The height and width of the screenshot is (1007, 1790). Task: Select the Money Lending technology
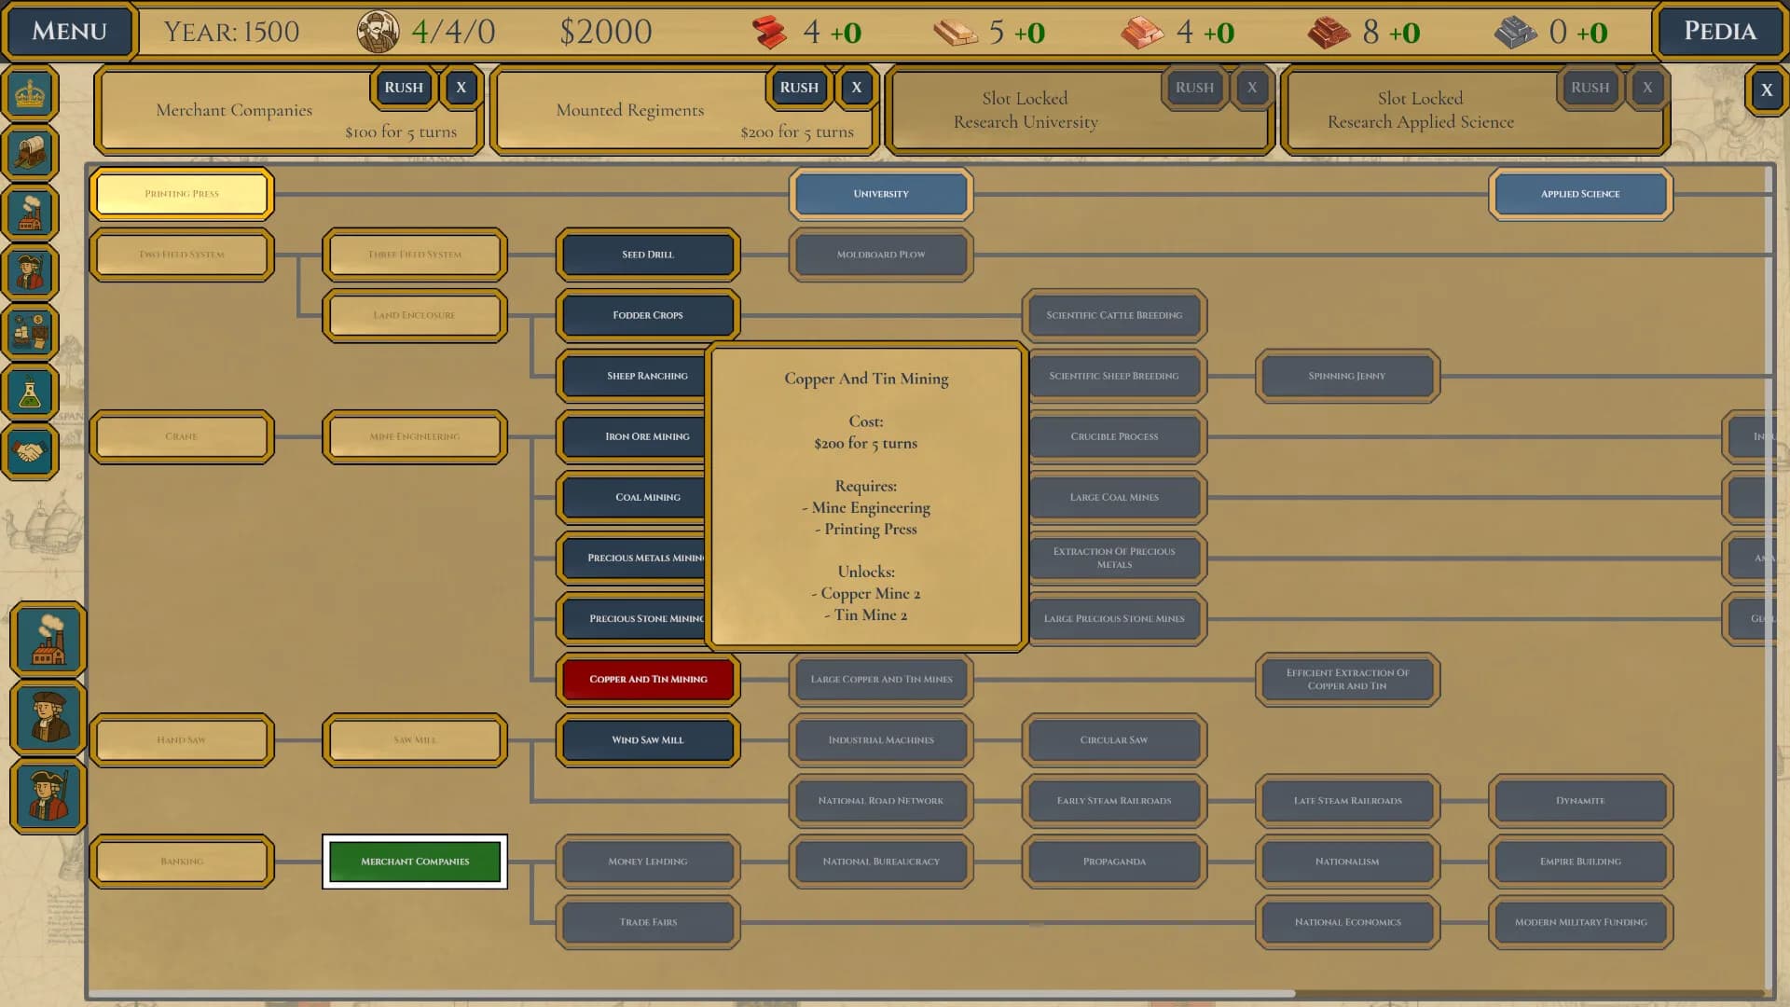648,862
